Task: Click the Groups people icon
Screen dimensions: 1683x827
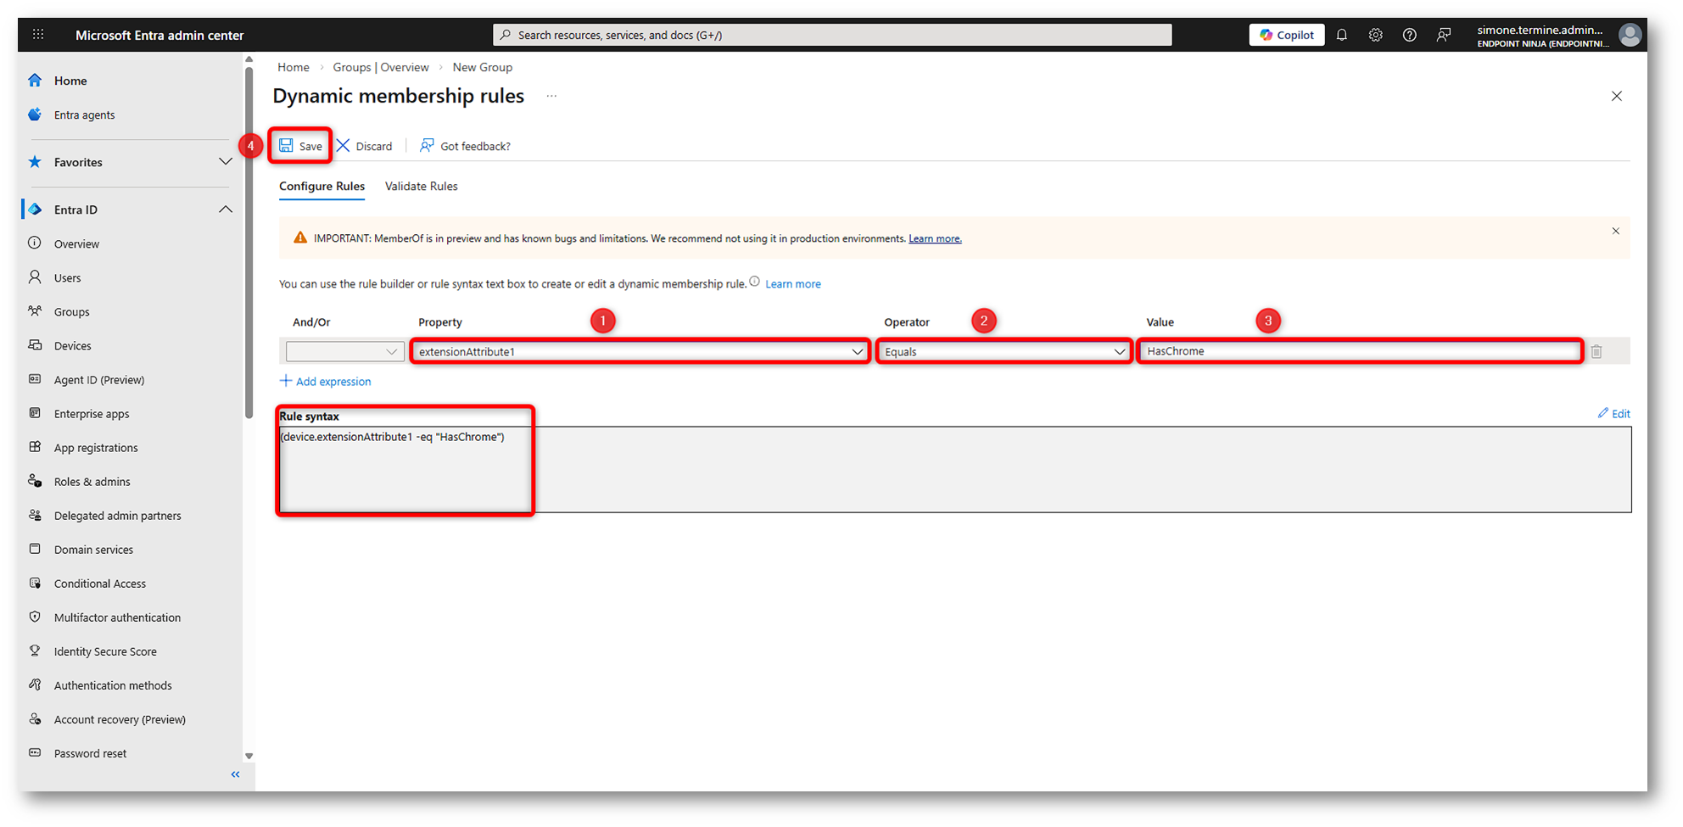Action: (35, 311)
